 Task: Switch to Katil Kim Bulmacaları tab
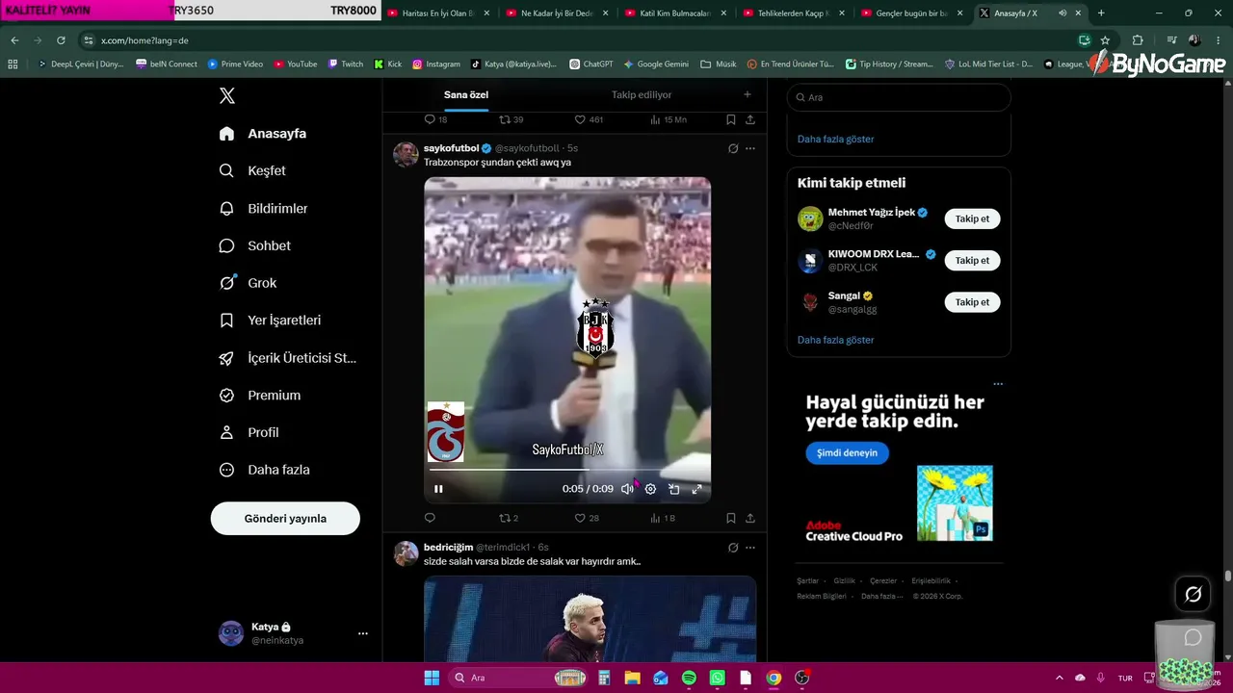677,13
